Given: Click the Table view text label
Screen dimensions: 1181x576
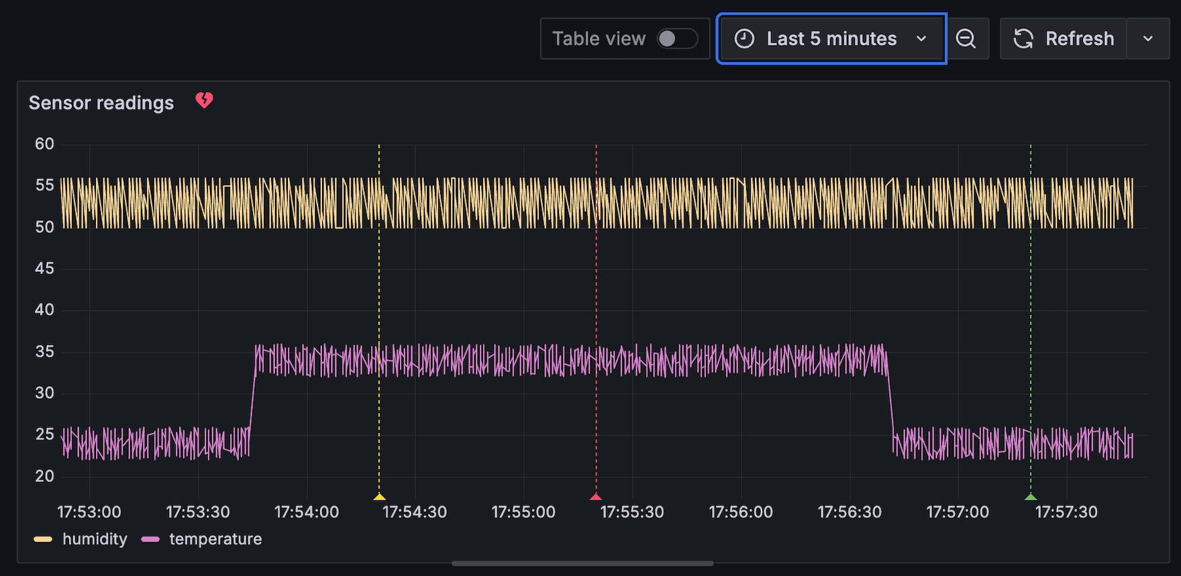Looking at the screenshot, I should tap(599, 39).
